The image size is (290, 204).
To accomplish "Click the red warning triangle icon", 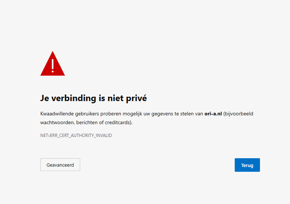I will [52, 68].
